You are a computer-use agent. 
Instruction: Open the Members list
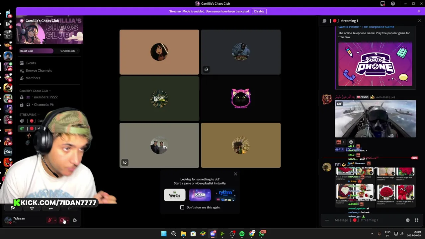(33, 78)
